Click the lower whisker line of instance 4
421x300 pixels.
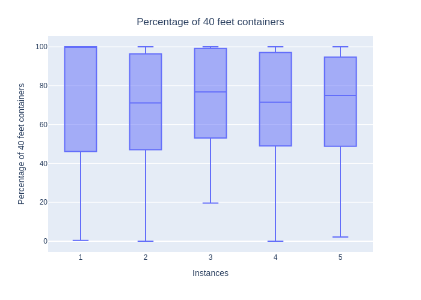(275, 192)
